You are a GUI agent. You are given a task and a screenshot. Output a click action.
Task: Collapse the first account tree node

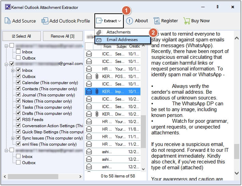click(x=6, y=46)
